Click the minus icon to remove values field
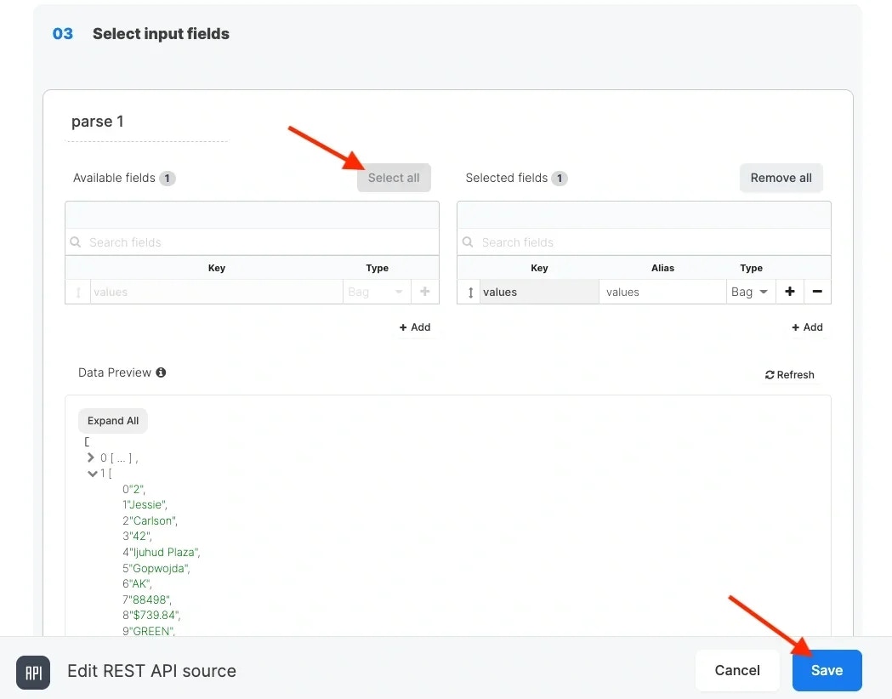892x699 pixels. (x=817, y=292)
